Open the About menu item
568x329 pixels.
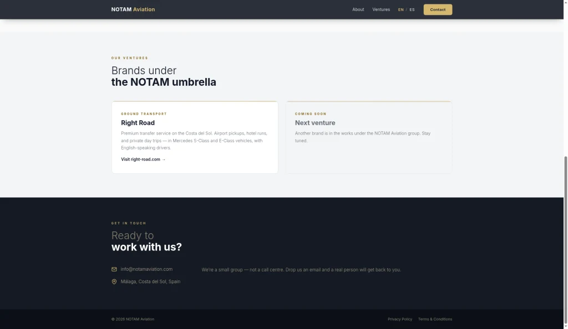tap(358, 9)
